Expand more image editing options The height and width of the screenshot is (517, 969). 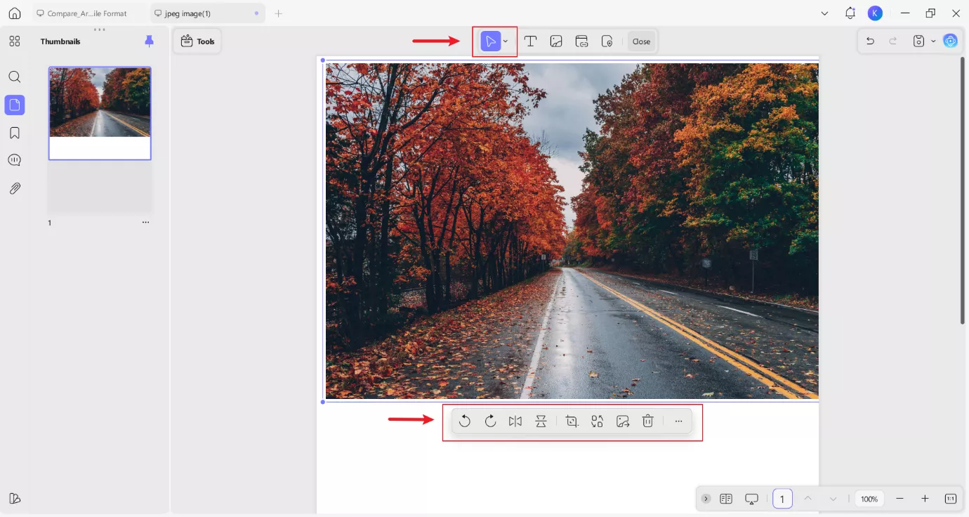point(678,421)
